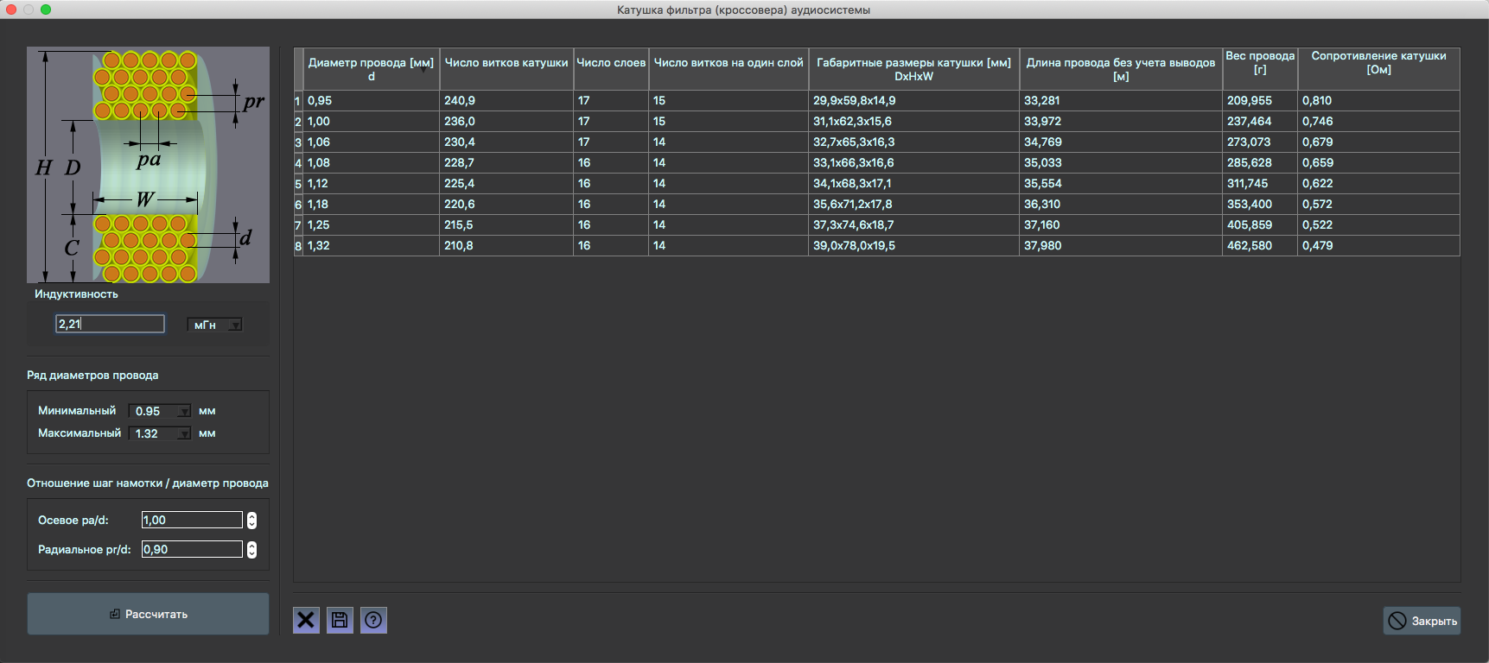
Task: Click wire length cell 33,281
Action: [x=1122, y=101]
